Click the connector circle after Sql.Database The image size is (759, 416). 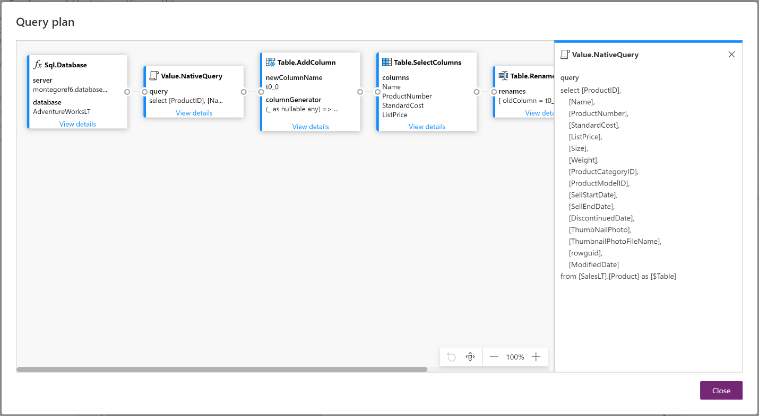click(127, 92)
